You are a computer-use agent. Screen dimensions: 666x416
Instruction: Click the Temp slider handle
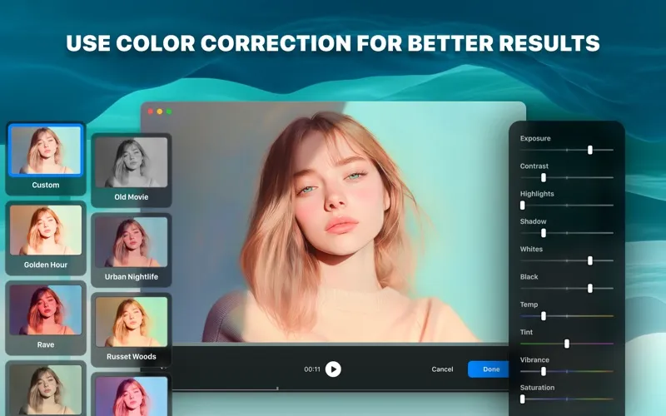click(544, 316)
